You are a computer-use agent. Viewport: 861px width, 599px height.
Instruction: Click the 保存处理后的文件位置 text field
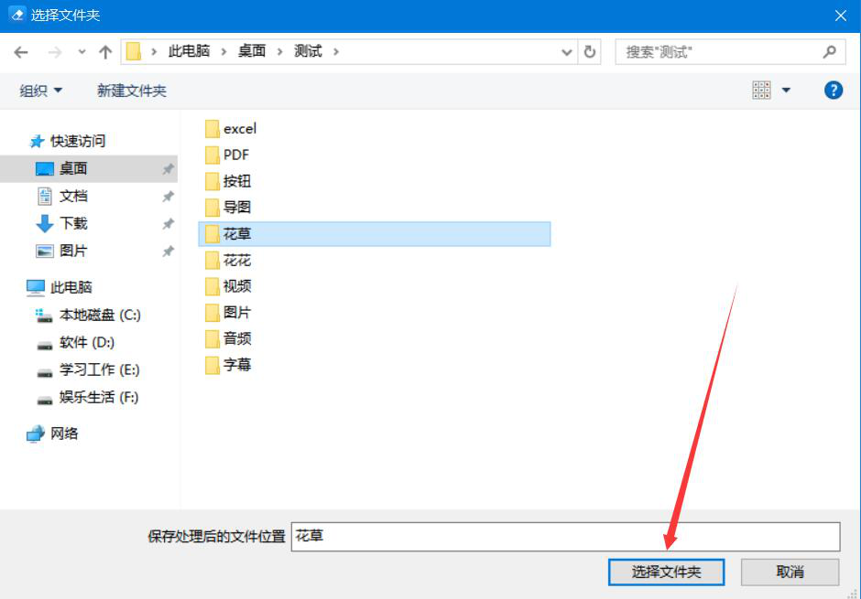[565, 537]
